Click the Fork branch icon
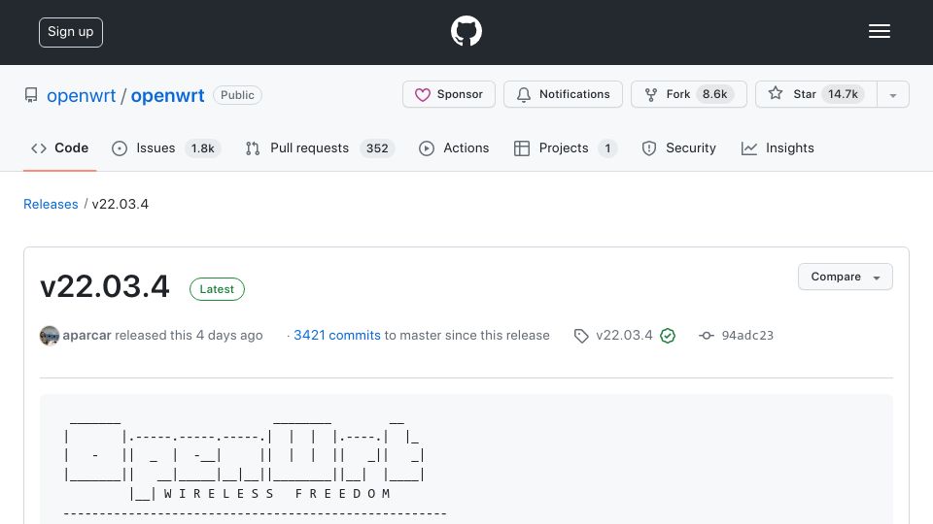This screenshot has width=933, height=524. [x=651, y=95]
